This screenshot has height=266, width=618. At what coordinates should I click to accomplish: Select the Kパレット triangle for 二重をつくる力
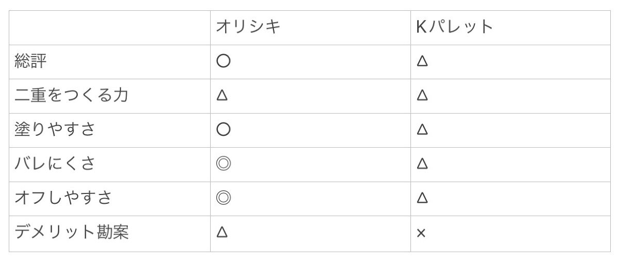pos(422,95)
